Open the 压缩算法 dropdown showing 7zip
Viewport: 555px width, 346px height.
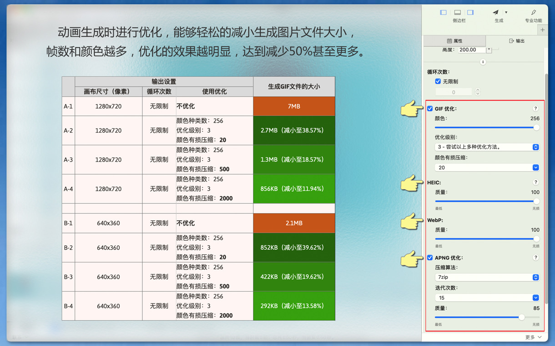pos(487,277)
